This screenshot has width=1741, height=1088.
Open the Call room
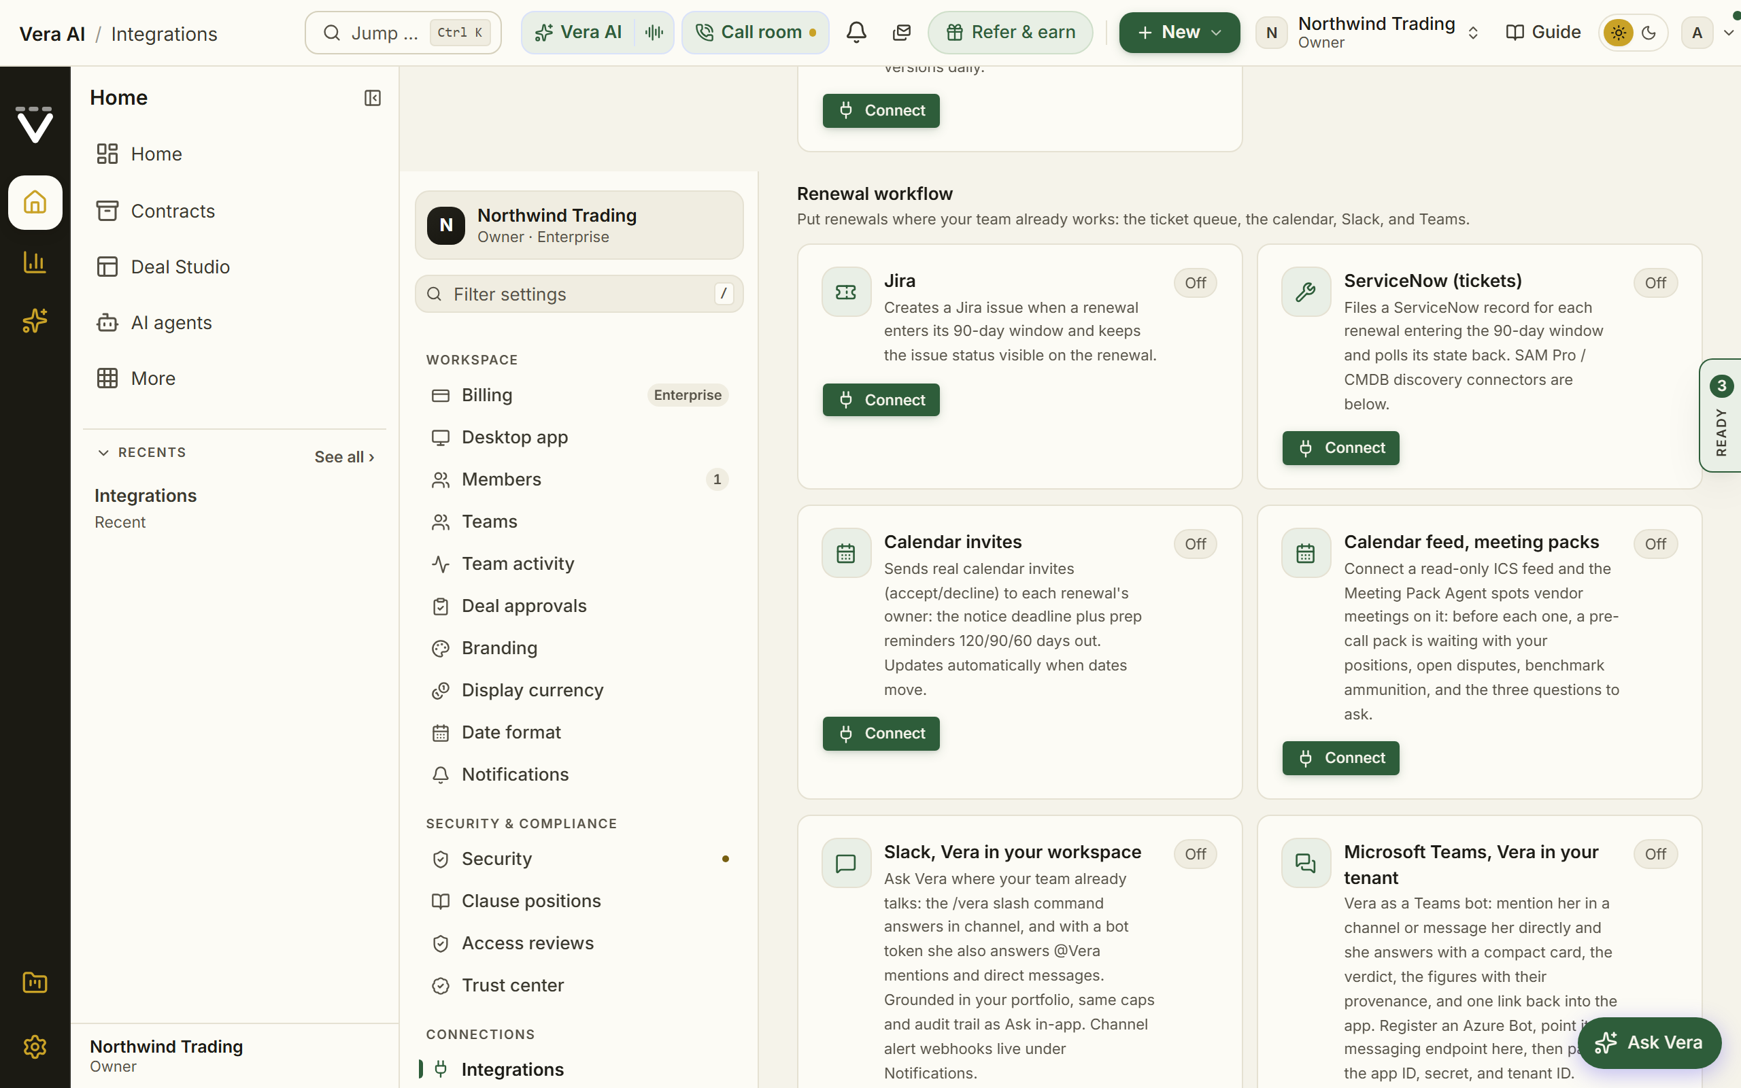pos(755,33)
